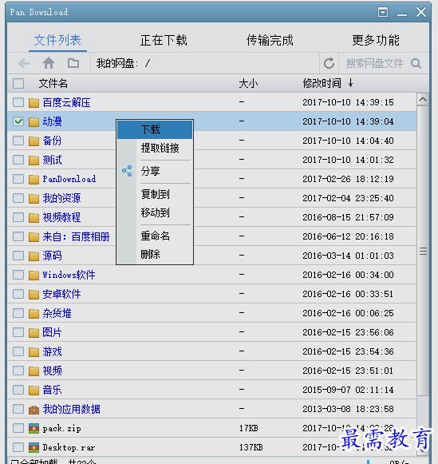
Task: Click the PanDownload folder icon
Action: (34, 180)
